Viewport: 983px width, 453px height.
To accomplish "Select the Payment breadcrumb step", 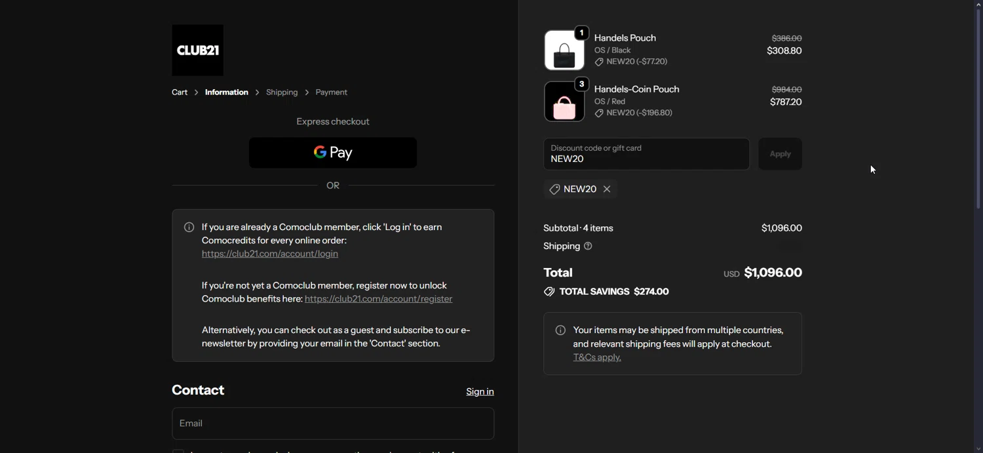I will tap(331, 92).
